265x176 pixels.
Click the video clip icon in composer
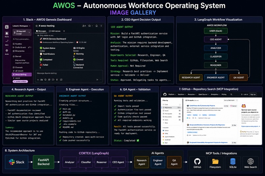(53, 80)
